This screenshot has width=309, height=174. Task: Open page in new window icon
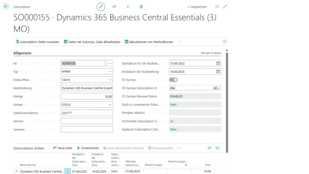tap(217, 7)
